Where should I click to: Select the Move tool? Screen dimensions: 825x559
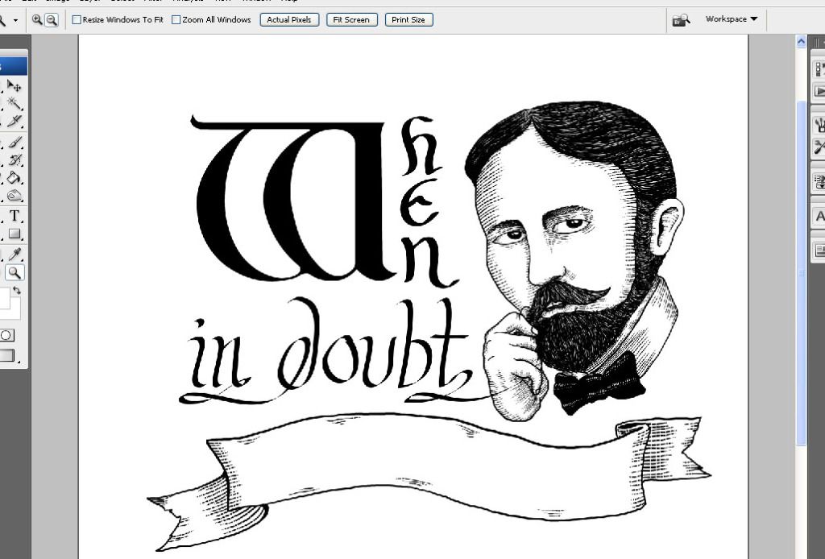point(15,85)
